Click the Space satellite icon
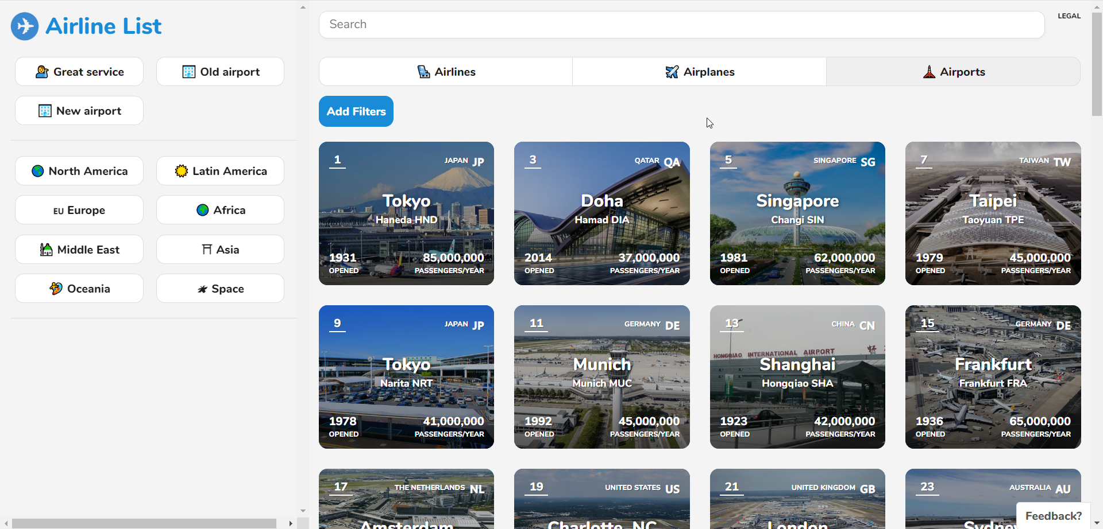 [202, 289]
